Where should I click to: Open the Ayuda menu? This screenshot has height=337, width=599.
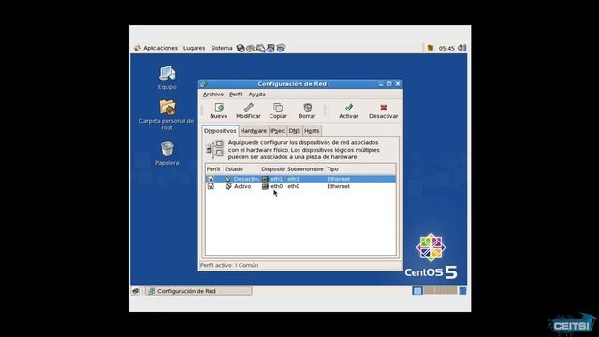(x=256, y=94)
